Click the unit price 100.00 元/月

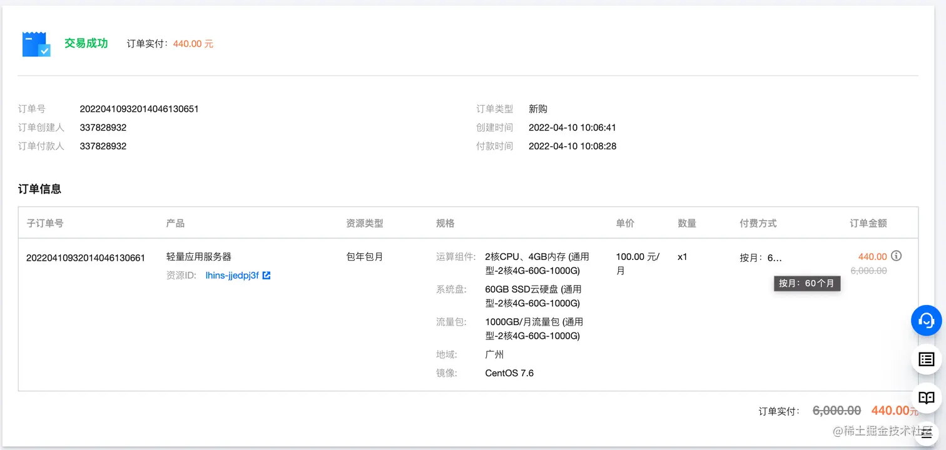(x=638, y=264)
